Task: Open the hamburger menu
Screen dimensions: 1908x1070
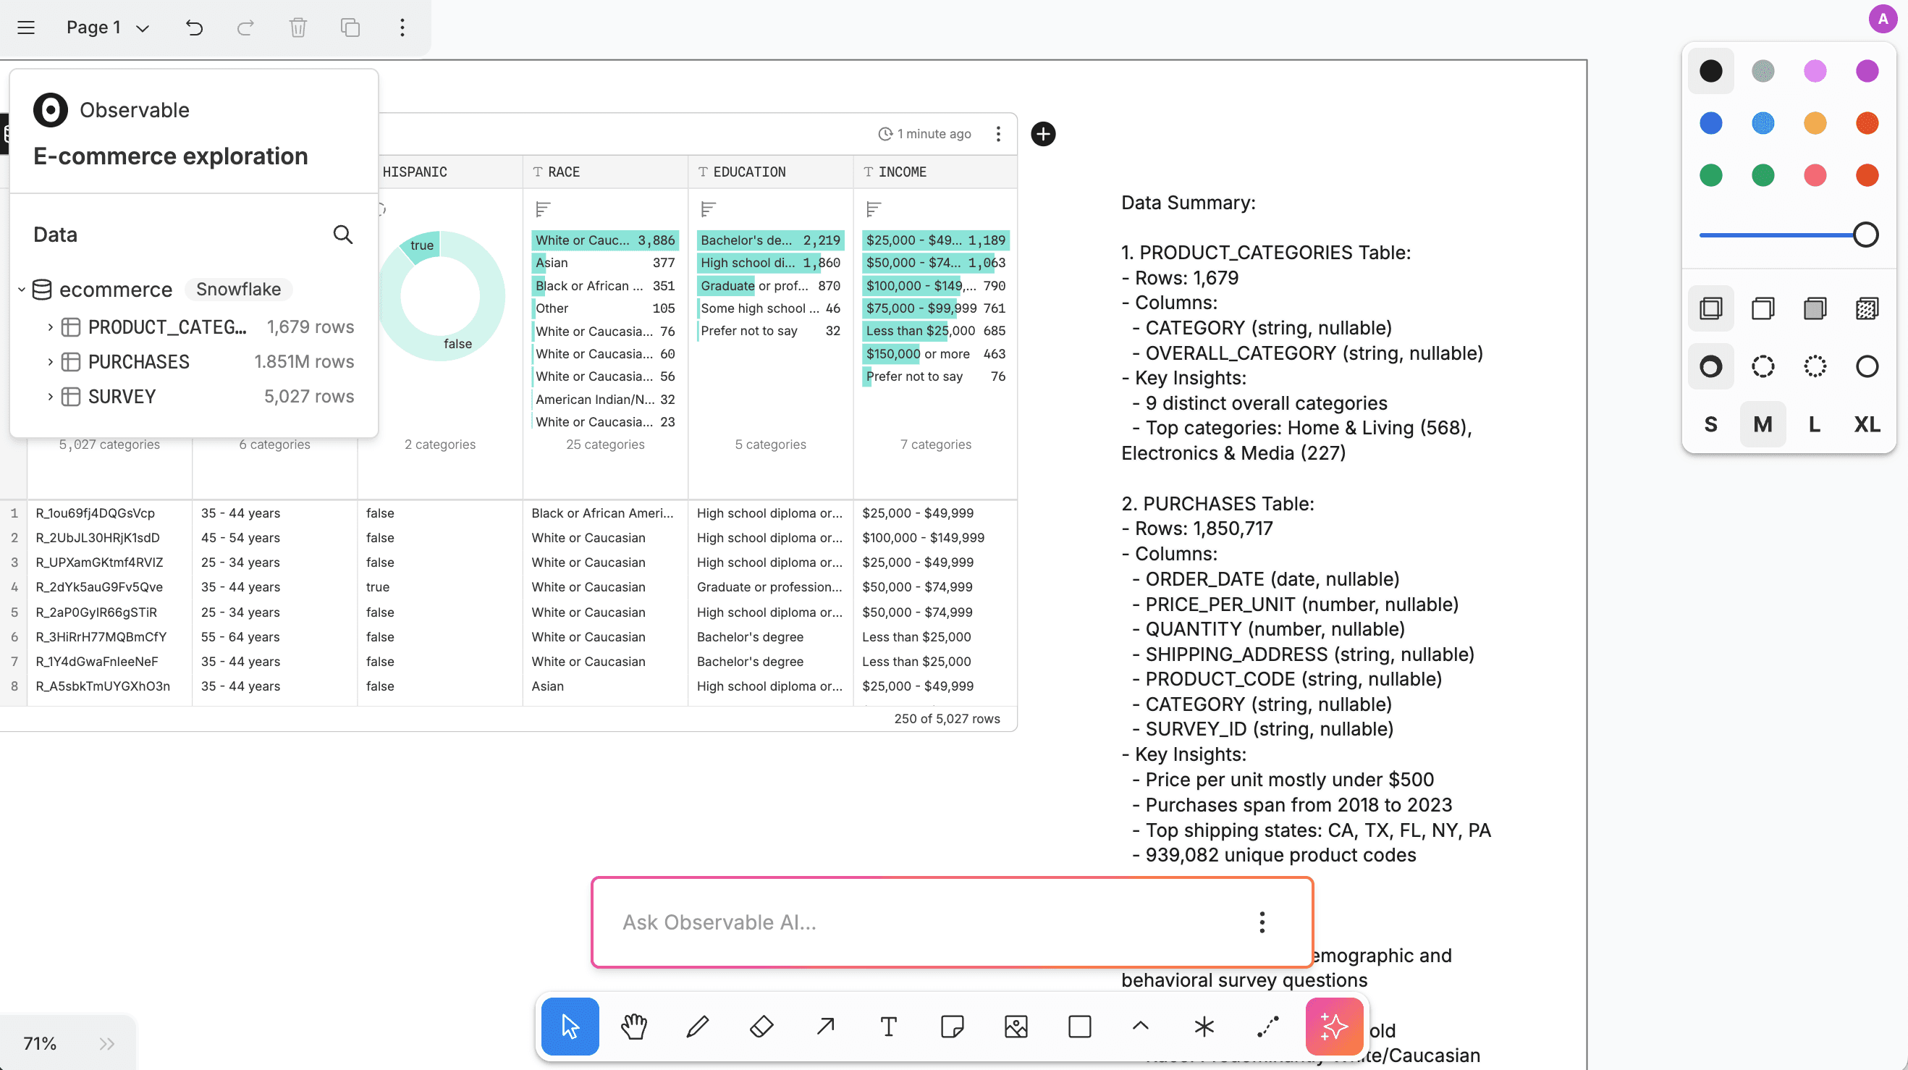Action: 25,28
